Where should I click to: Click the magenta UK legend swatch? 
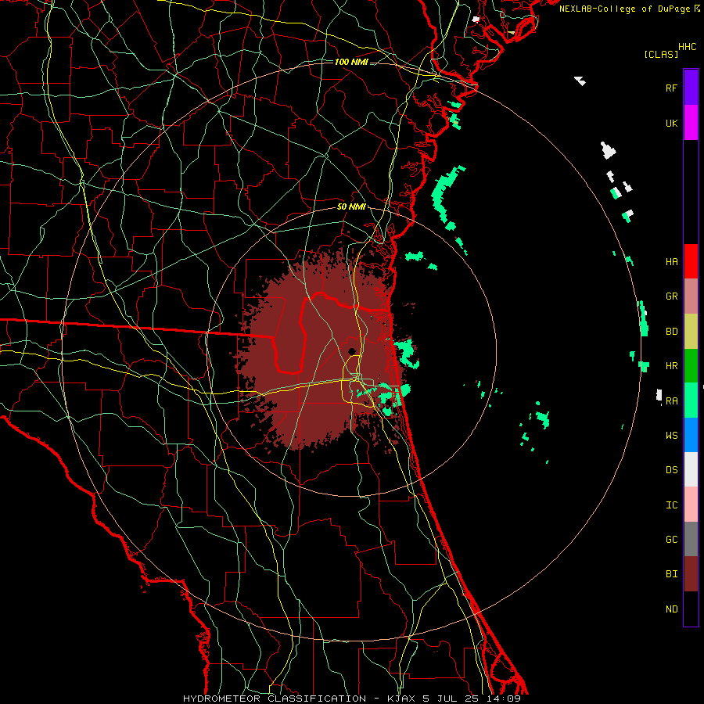coord(691,123)
